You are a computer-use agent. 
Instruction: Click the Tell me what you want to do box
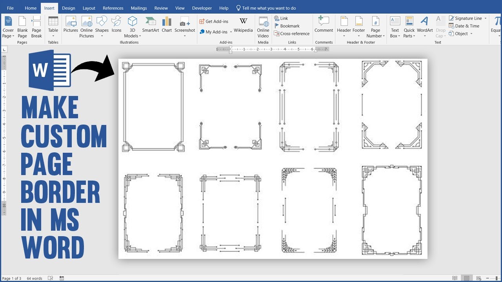[266, 8]
